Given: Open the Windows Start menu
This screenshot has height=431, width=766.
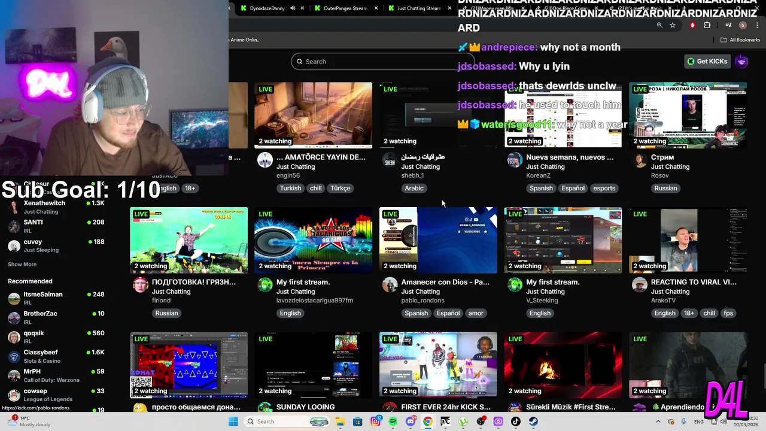Looking at the screenshot, I should (x=233, y=421).
